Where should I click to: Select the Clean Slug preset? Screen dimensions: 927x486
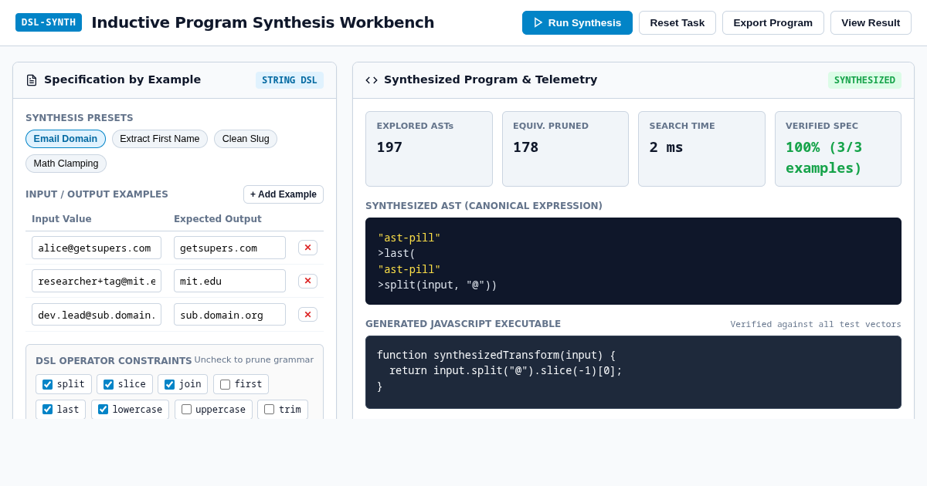[x=246, y=139]
